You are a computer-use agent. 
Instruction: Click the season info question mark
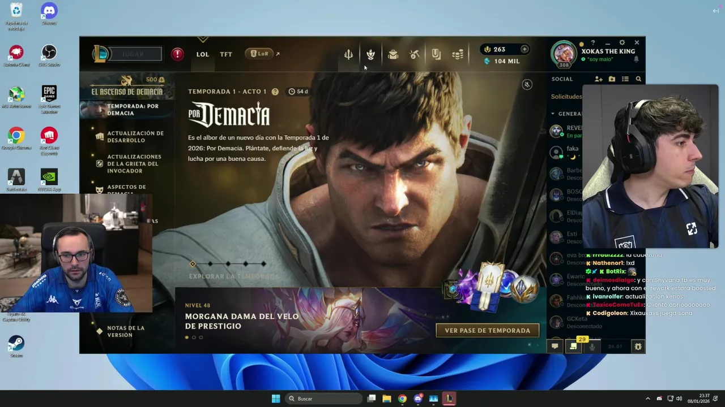[275, 92]
